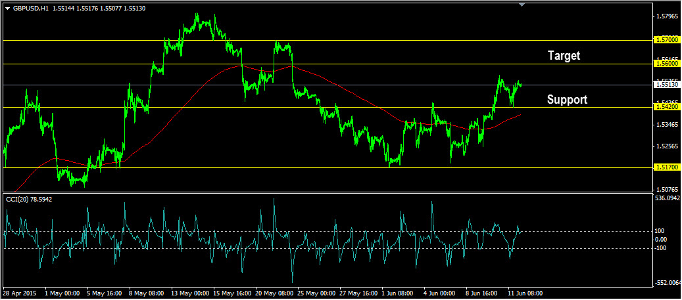Click the 536.0942 CCI scale value
This screenshot has width=682, height=300.
pyautogui.click(x=668, y=198)
